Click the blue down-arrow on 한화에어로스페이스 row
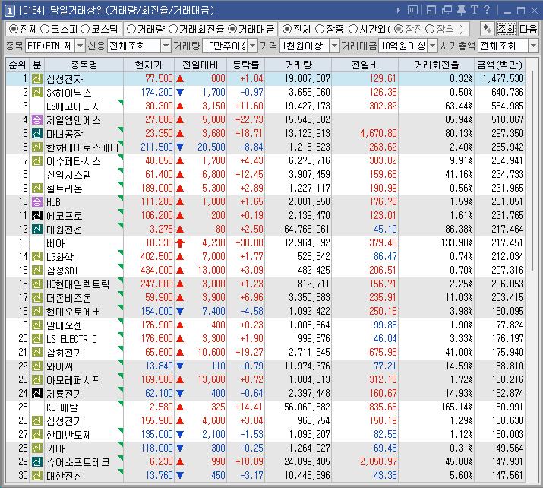 point(180,147)
